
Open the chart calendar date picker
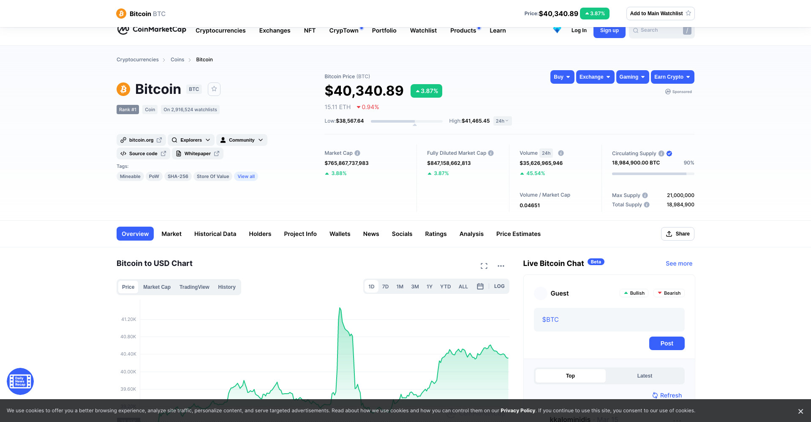pyautogui.click(x=480, y=286)
